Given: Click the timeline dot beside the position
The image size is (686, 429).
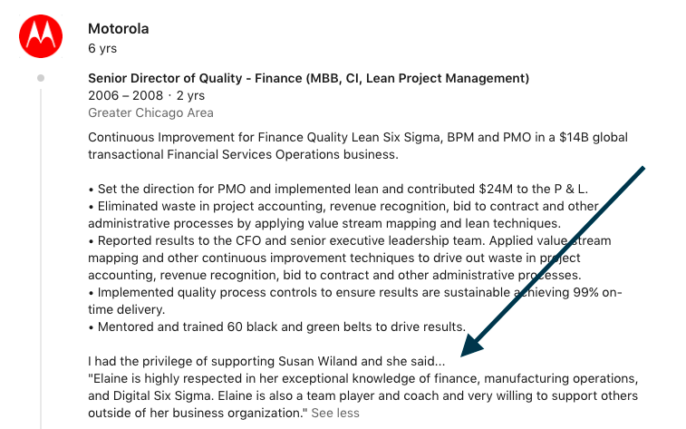Looking at the screenshot, I should click(41, 78).
